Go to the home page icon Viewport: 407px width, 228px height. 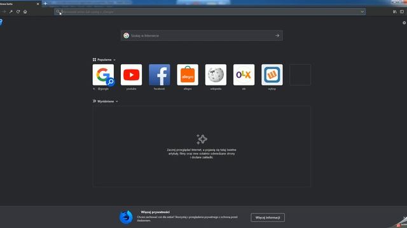(x=25, y=11)
